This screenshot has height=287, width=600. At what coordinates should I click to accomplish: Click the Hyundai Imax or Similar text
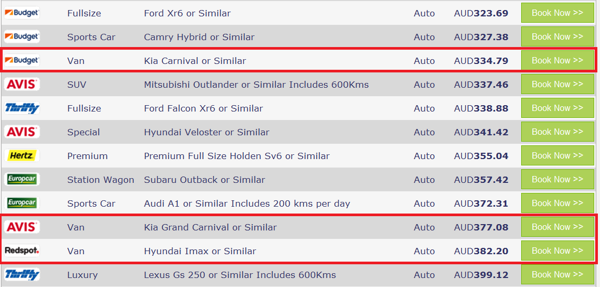click(x=199, y=251)
